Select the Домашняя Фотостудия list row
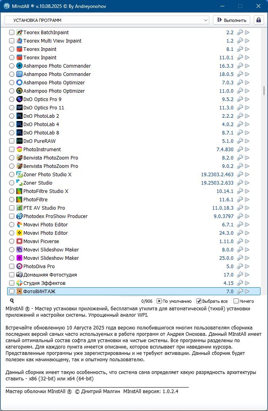This screenshot has width=268, height=411. (x=134, y=275)
